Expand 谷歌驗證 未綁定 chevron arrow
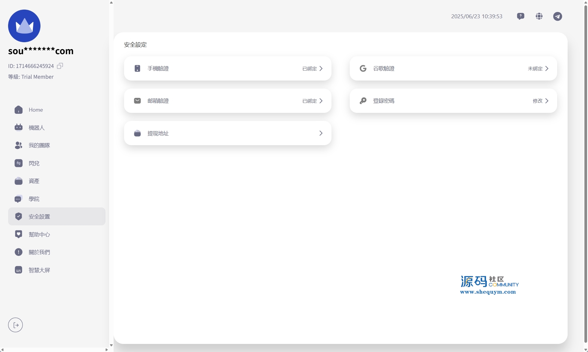 (547, 69)
